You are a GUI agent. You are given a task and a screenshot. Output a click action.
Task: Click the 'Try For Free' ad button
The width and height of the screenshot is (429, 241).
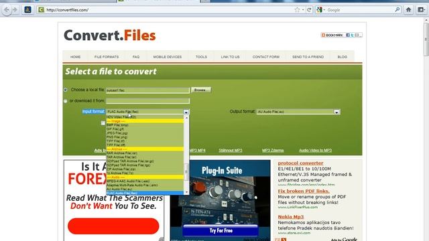pyautogui.click(x=221, y=230)
